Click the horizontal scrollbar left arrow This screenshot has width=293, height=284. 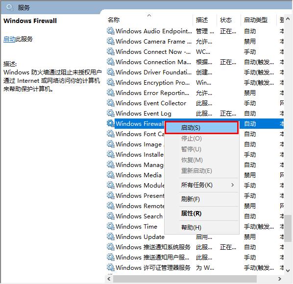coord(109,279)
